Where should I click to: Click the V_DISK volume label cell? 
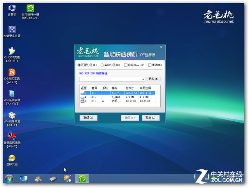pos(116,97)
